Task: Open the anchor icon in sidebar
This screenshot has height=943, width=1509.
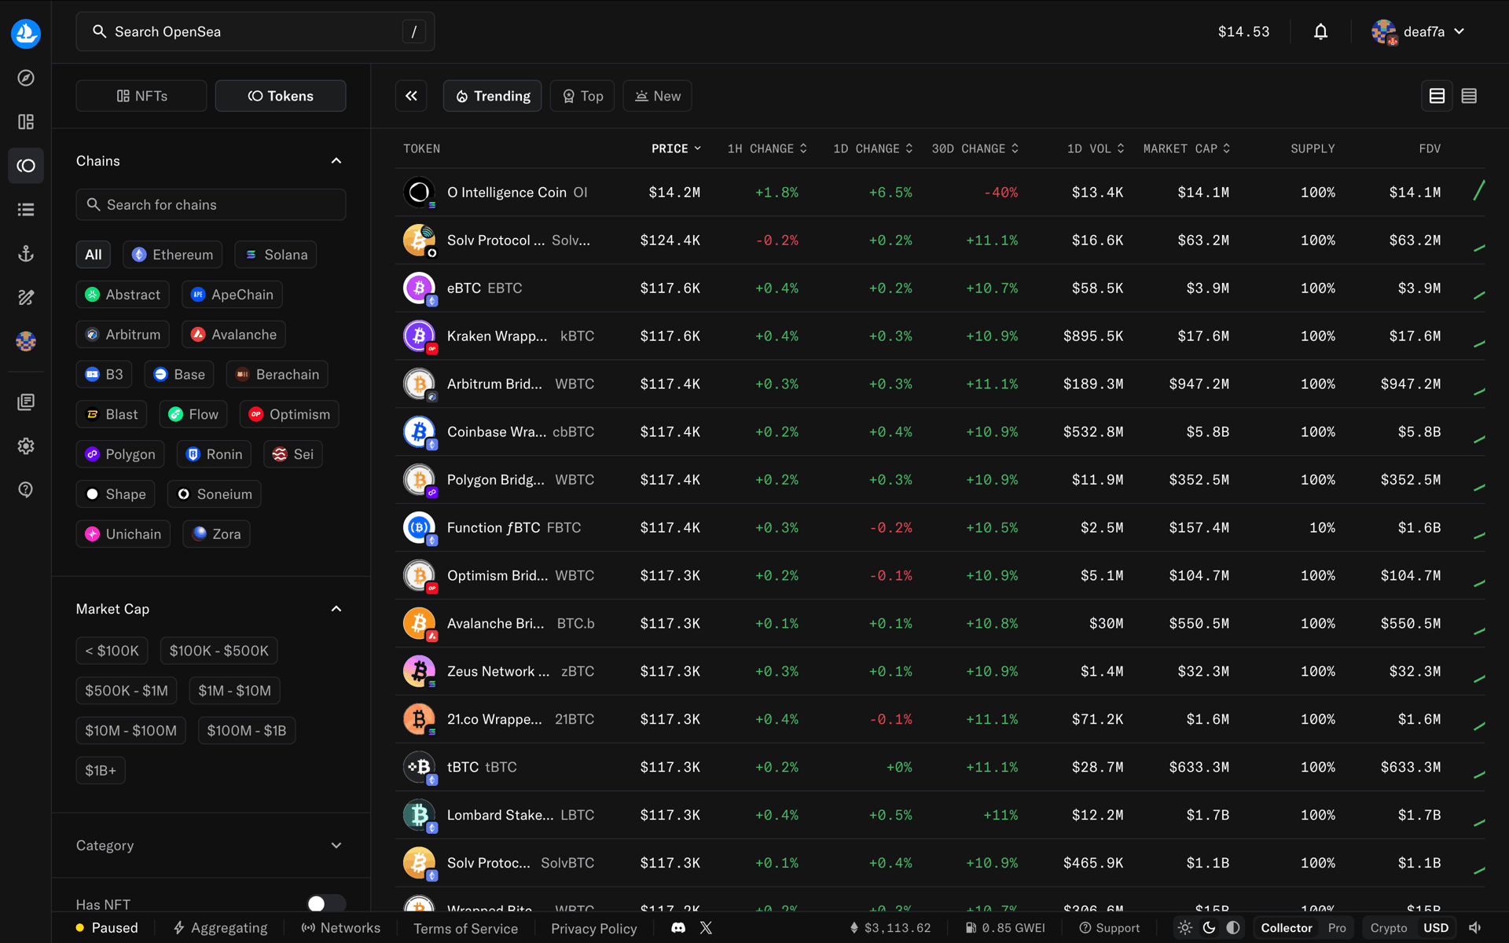Action: 26,254
